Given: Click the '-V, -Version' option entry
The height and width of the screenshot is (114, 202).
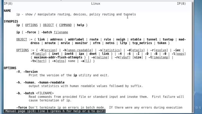Looking at the screenshot, I should [x=27, y=72].
